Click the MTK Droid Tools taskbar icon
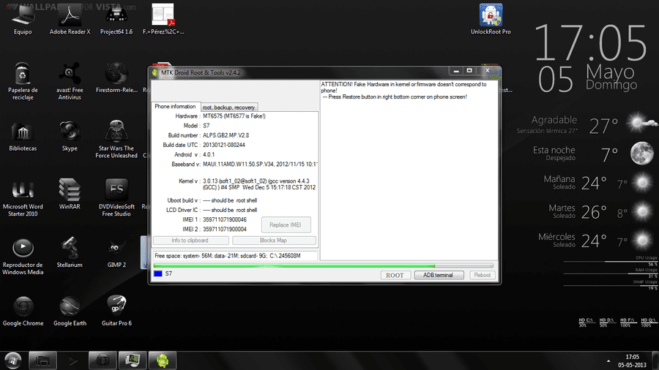Screen dimensions: 659x370 pos(163,360)
